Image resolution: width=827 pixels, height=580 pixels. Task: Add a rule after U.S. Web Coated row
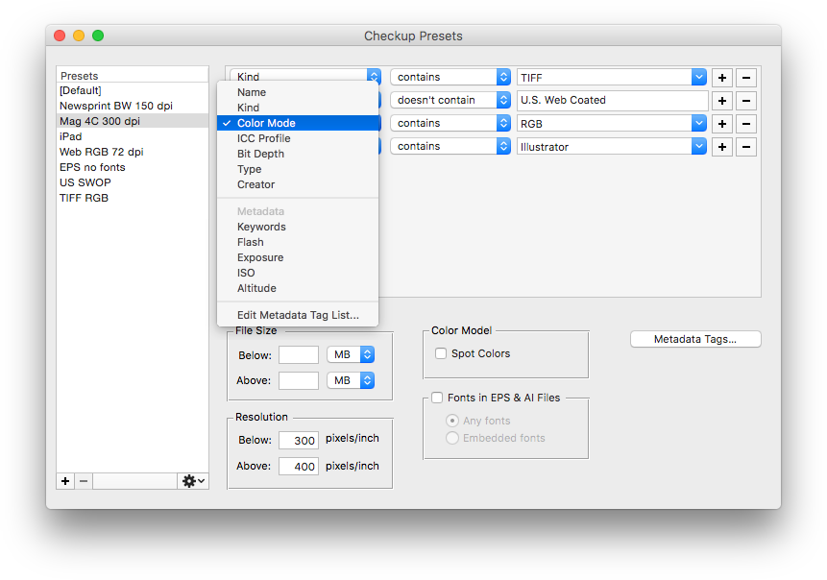pyautogui.click(x=722, y=101)
